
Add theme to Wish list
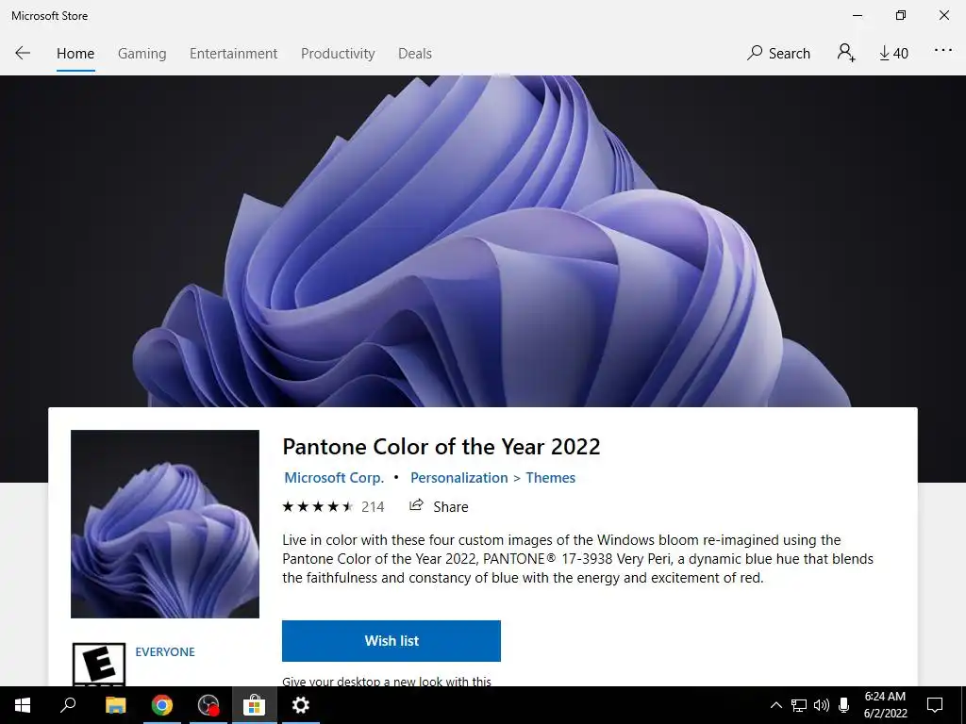(391, 641)
